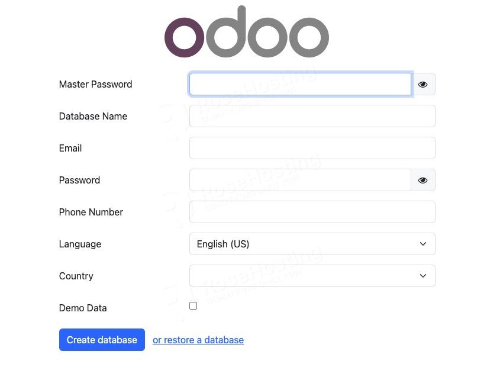Viewport: 487px width, 380px height.
Task: Click the English (US) language selector
Action: pyautogui.click(x=312, y=244)
